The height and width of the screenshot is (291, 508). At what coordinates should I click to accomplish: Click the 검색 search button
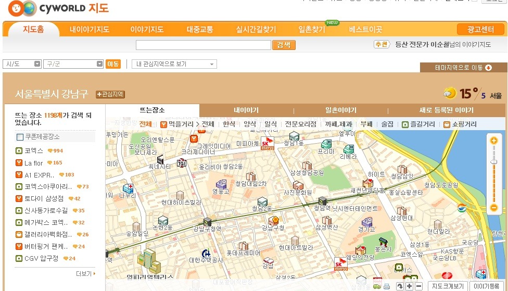[284, 45]
